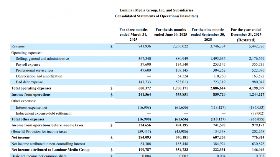Click net income value 776,924

tap(258, 137)
